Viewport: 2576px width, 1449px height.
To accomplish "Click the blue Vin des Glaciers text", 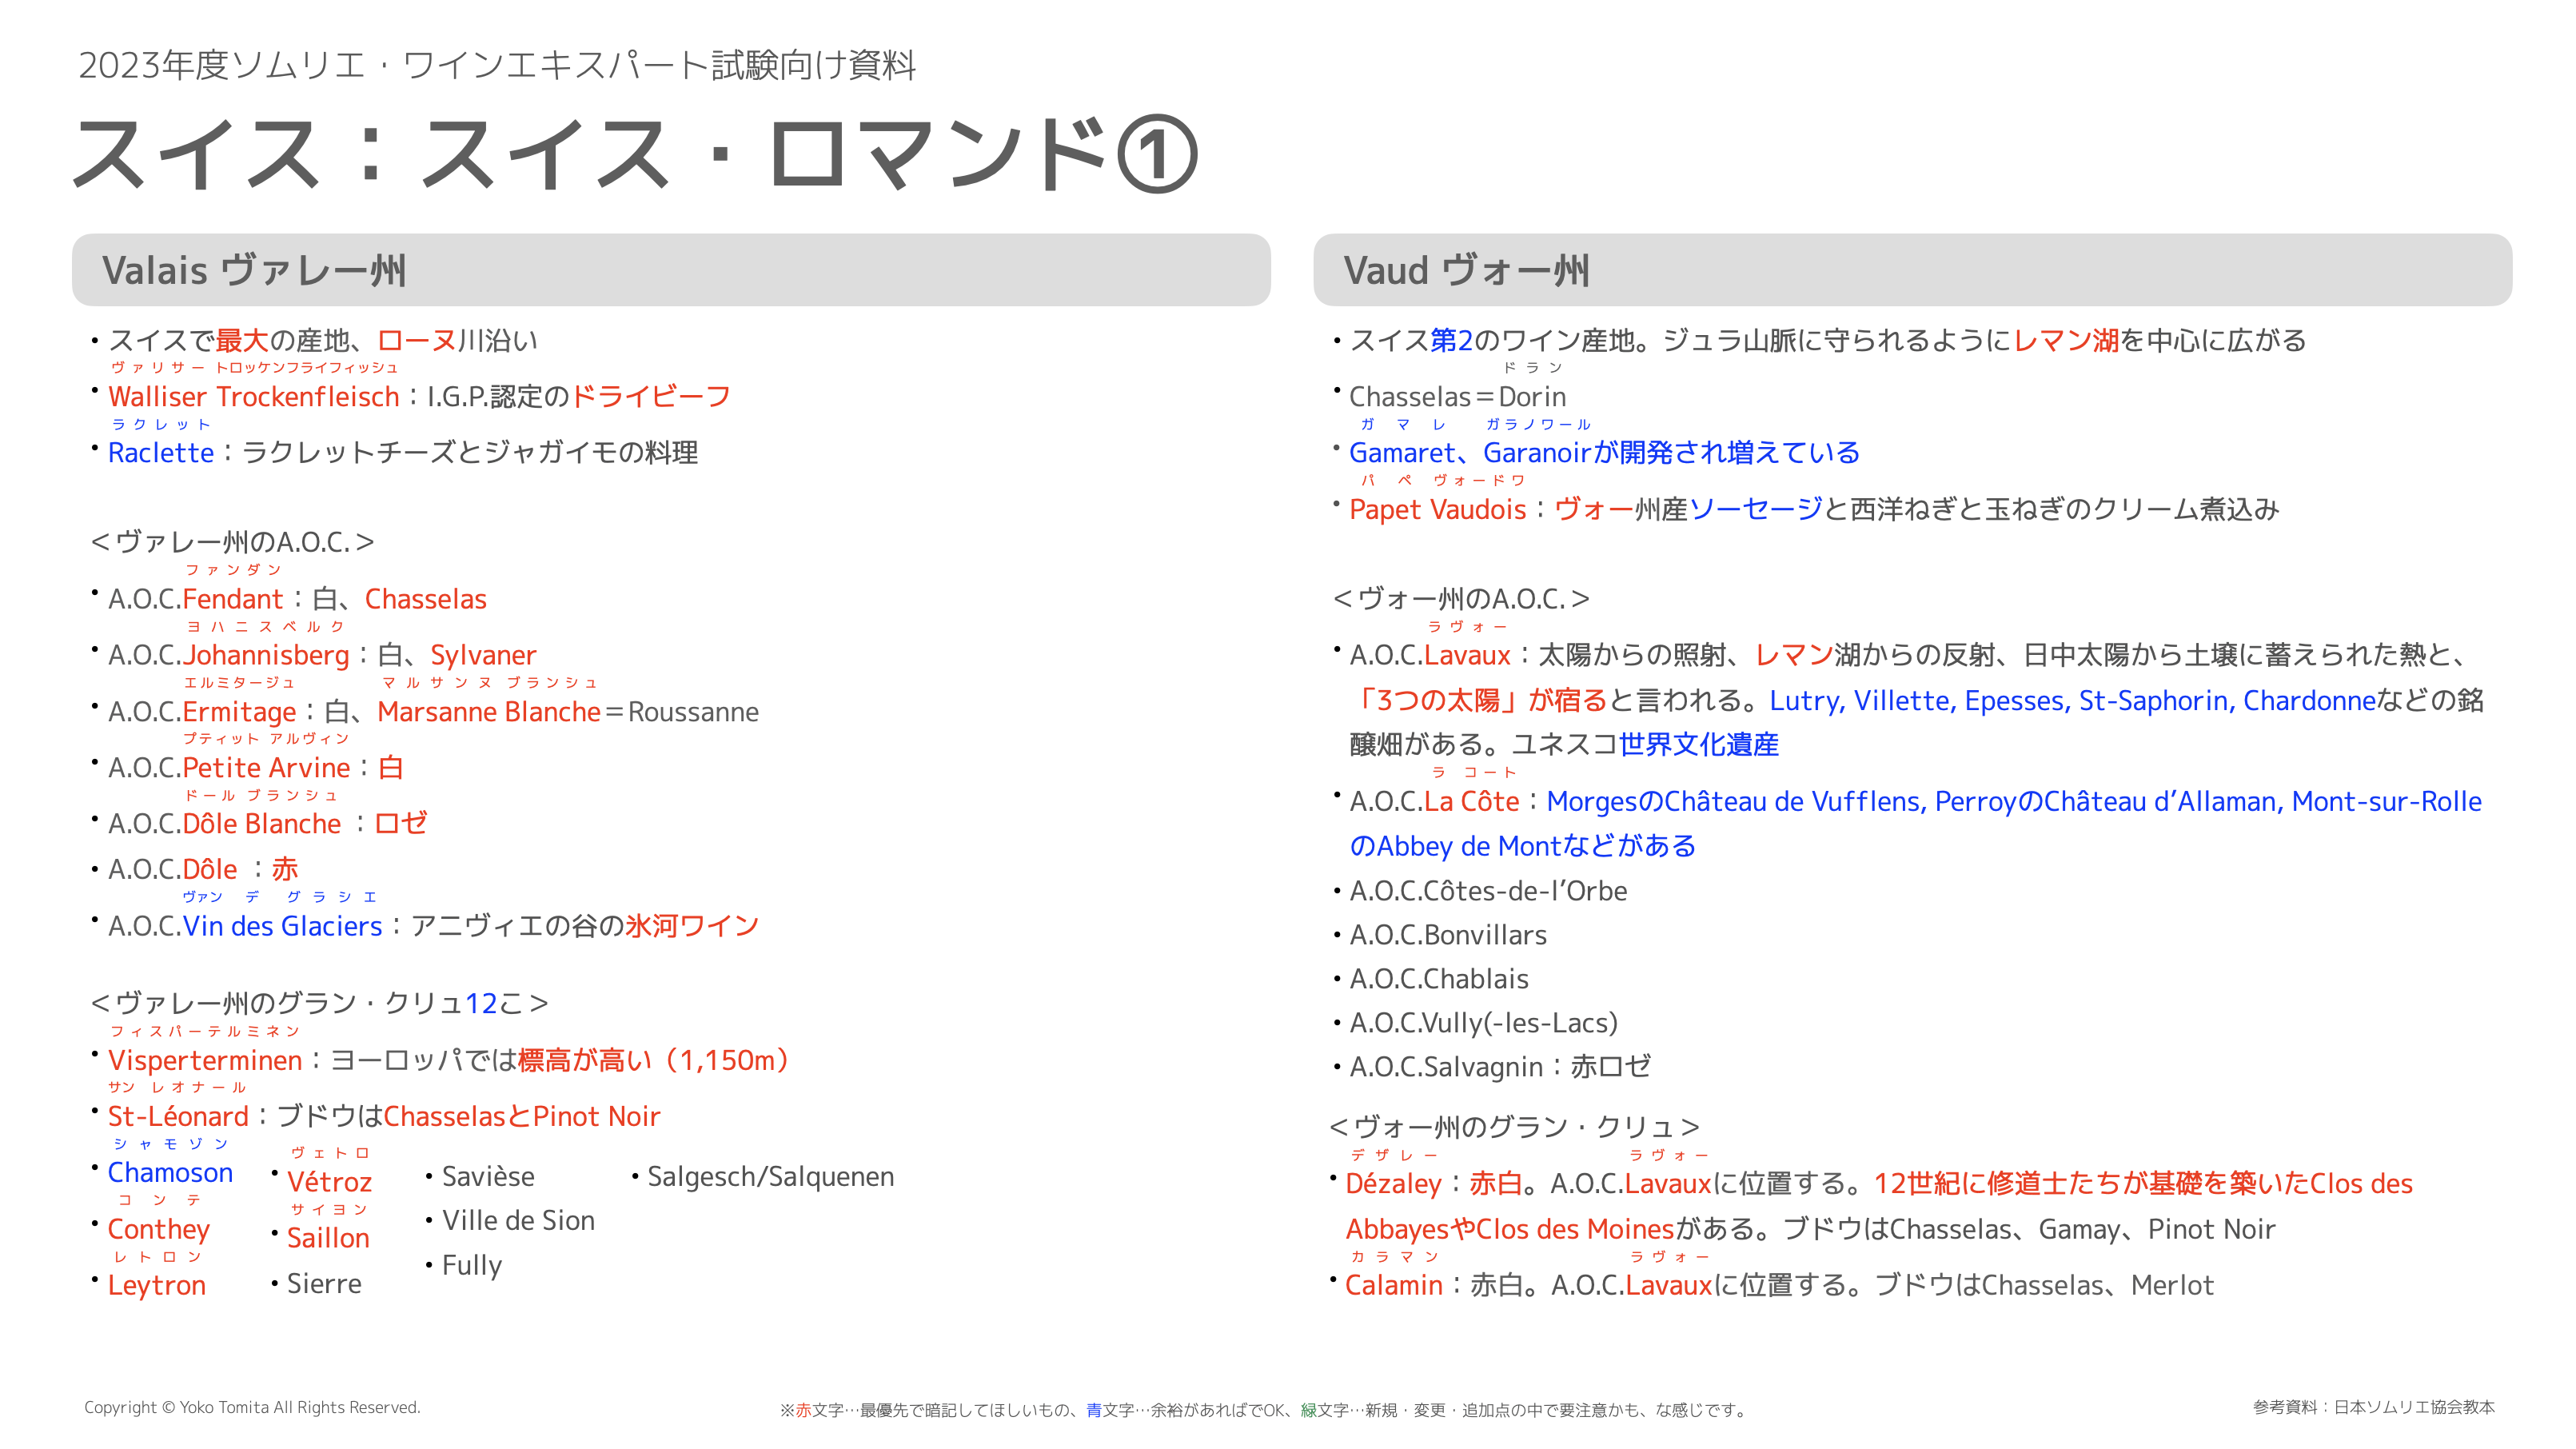I will (282, 926).
